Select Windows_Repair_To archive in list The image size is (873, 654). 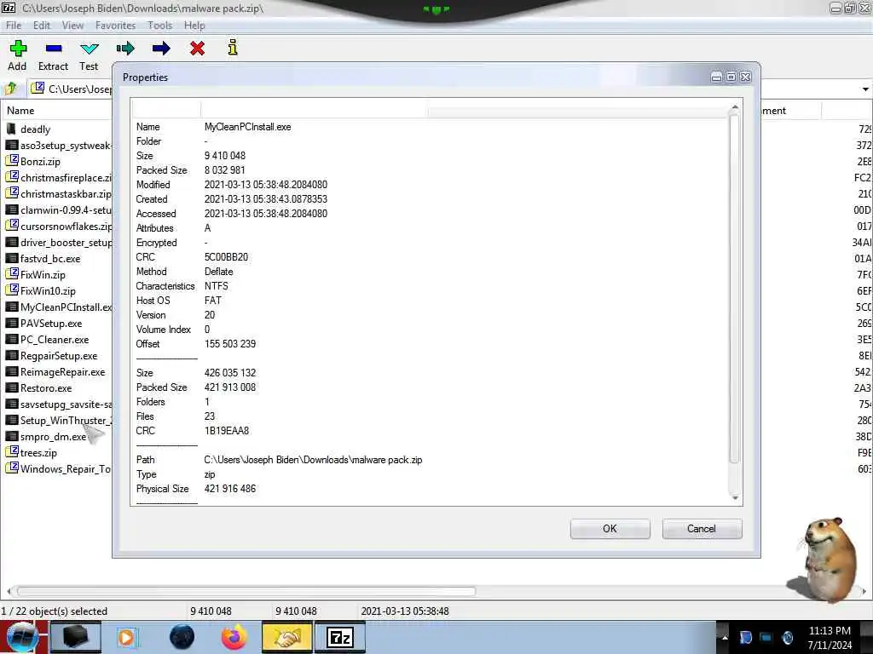click(66, 469)
